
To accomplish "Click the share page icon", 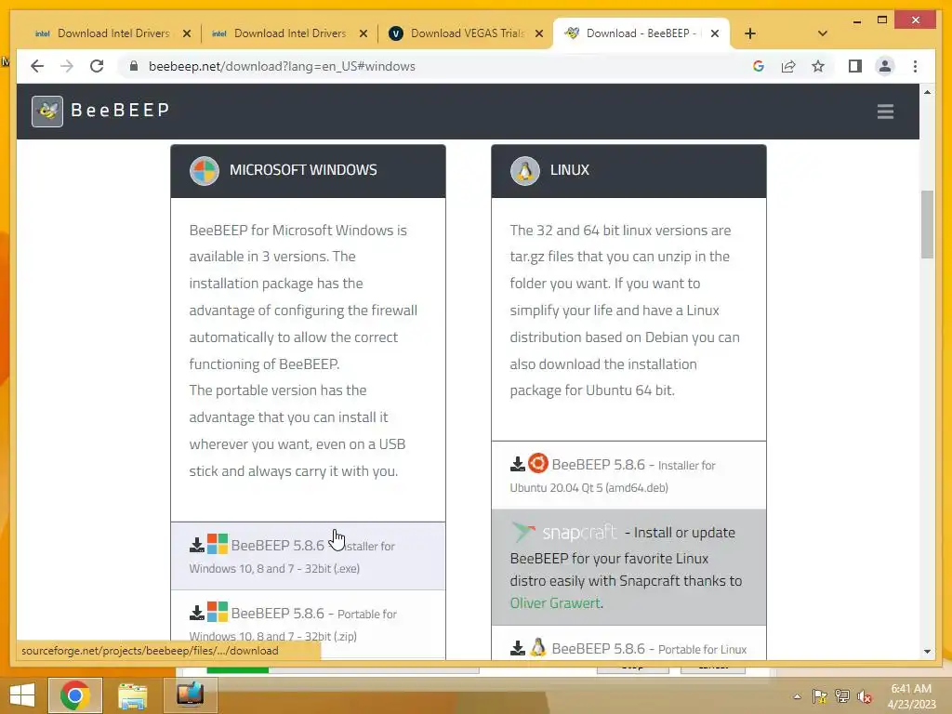I will (x=788, y=66).
